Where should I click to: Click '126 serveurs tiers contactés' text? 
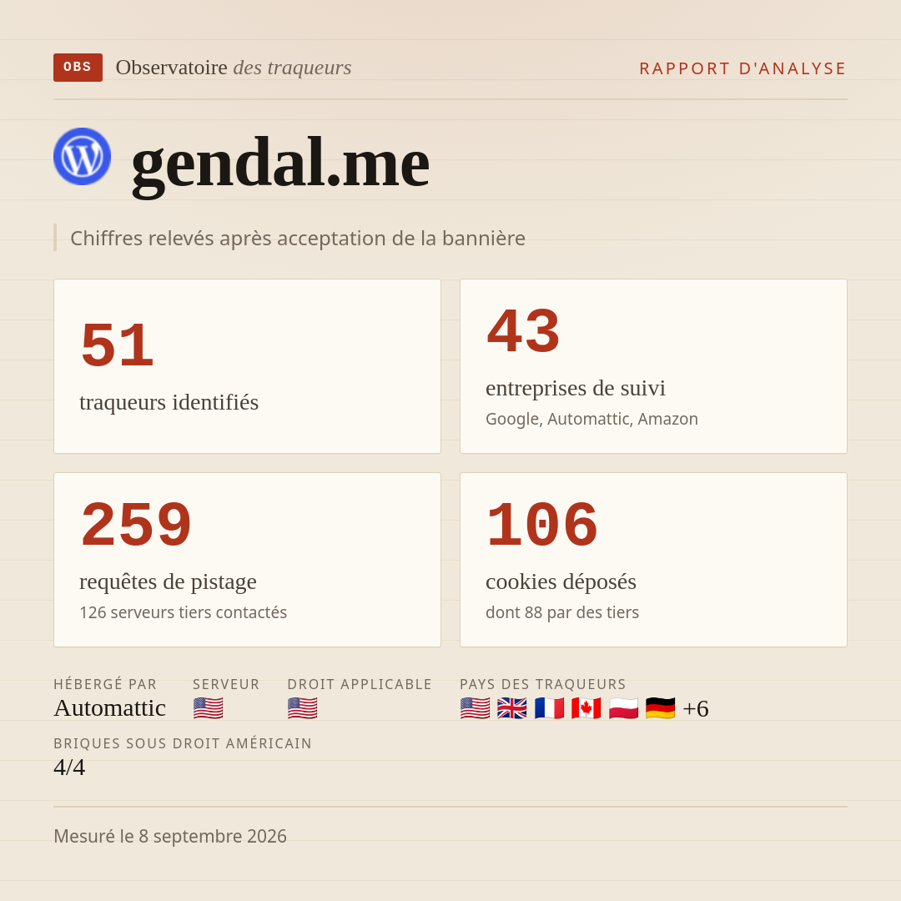pos(184,612)
